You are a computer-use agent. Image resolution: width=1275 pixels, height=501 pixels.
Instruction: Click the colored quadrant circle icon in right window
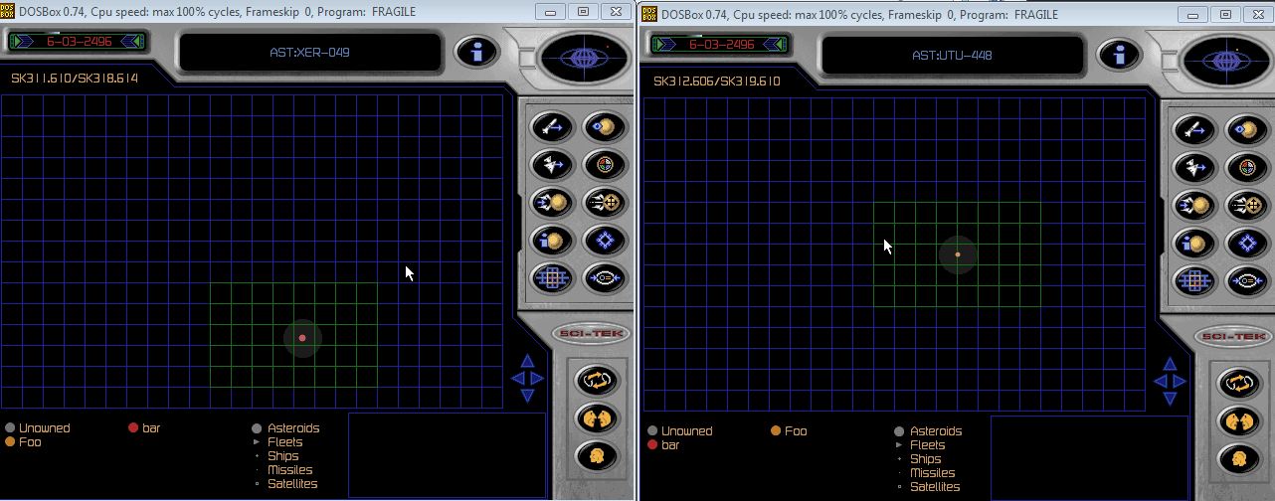(1245, 167)
